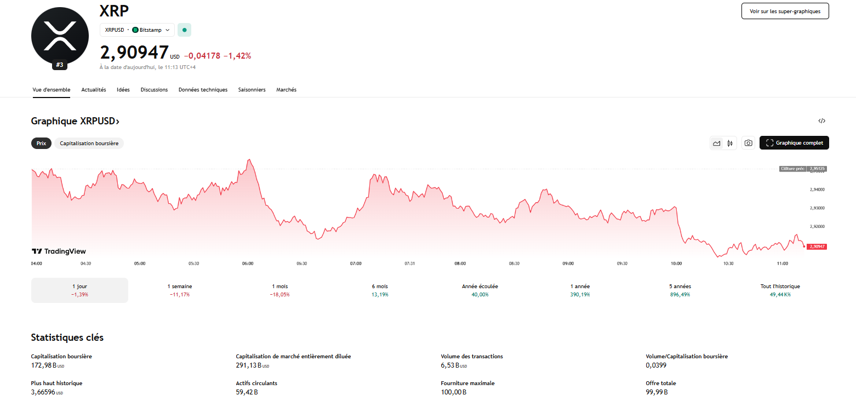Click Volume/Capitalisation boursière value 0,0399
The image size is (856, 401).
pyautogui.click(x=655, y=365)
